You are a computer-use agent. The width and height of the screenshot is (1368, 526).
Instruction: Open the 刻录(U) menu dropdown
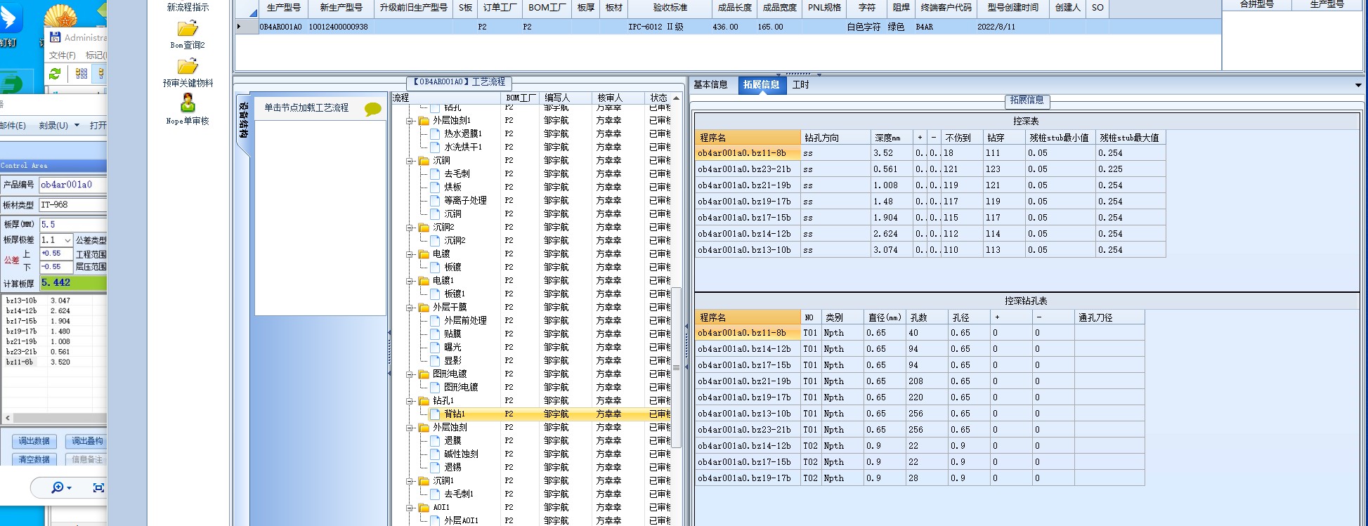tap(59, 126)
